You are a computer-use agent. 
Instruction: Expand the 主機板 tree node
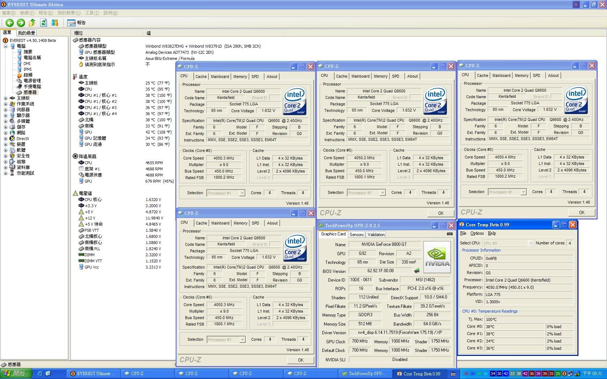tap(5, 98)
